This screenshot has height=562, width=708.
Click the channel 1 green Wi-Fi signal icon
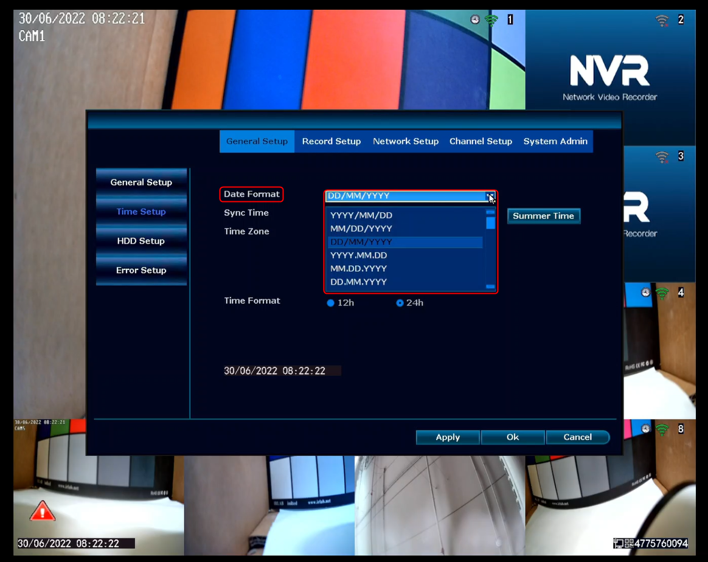491,20
